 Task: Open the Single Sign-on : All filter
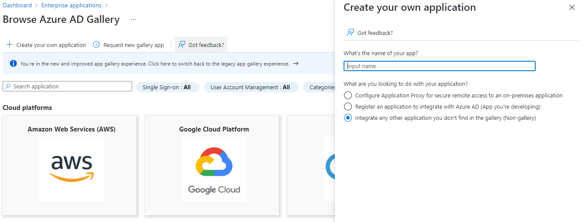coord(167,87)
